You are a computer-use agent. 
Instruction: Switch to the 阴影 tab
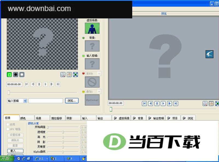coord(73,118)
